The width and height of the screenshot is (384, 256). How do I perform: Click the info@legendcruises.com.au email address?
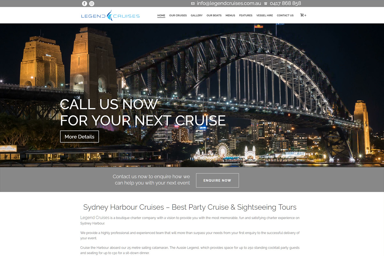point(229,4)
